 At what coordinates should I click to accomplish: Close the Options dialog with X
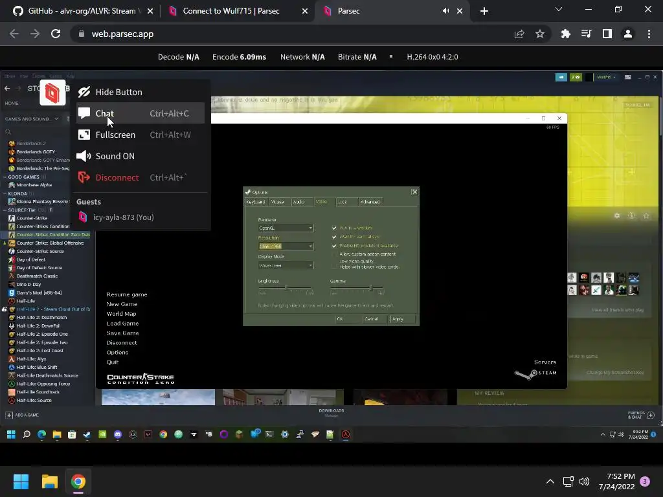414,192
